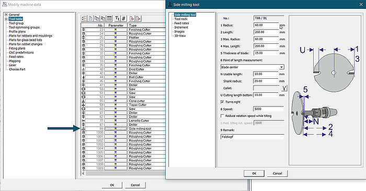Image resolution: width=366 pixels, height=191 pixels.
Task: Click the 5 Thickness of blade field
Action: (266, 53)
